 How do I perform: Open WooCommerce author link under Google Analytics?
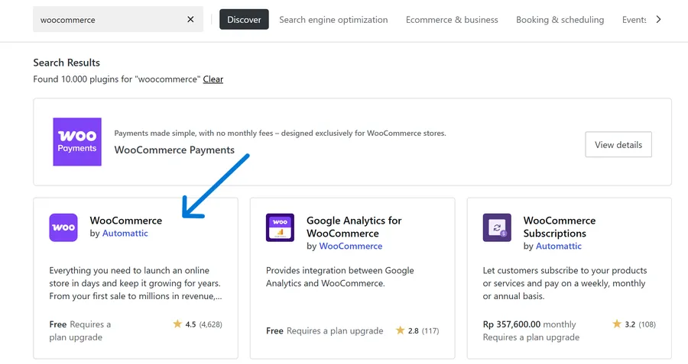point(350,246)
